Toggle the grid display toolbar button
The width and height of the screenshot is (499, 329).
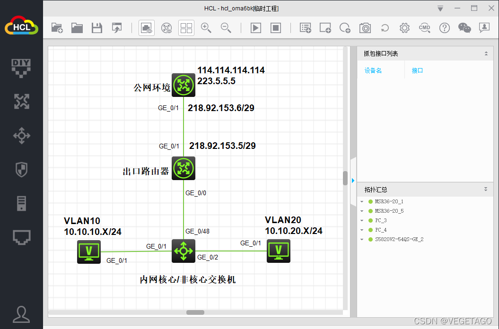(x=186, y=28)
